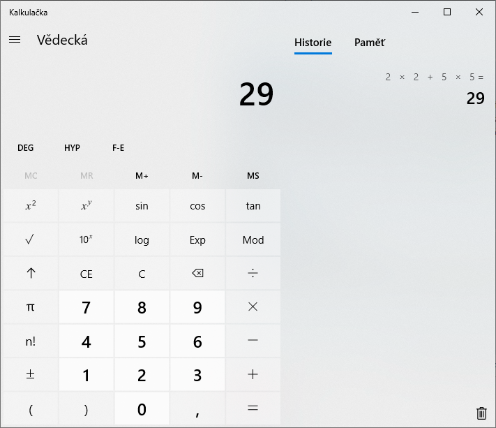This screenshot has height=428, width=496.
Task: Toggle the shift arrow for second functions
Action: 30,274
